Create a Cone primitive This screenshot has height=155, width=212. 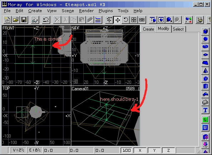205,71
